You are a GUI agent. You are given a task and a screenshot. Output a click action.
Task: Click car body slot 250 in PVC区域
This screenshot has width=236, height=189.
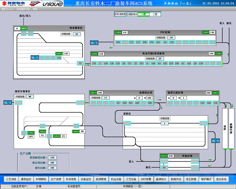click(118, 43)
